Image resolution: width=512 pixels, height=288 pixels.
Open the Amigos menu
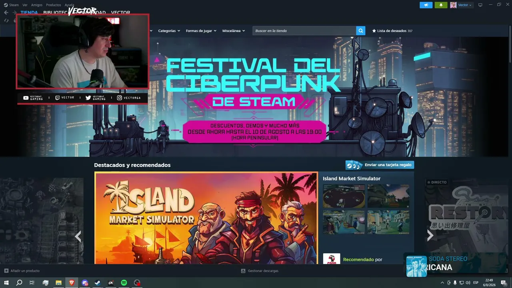[x=37, y=5]
